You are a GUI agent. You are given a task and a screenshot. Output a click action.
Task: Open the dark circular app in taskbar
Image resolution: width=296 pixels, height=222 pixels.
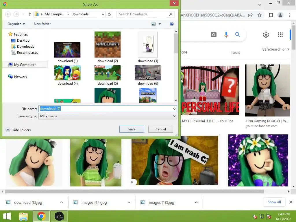[x=59, y=216]
